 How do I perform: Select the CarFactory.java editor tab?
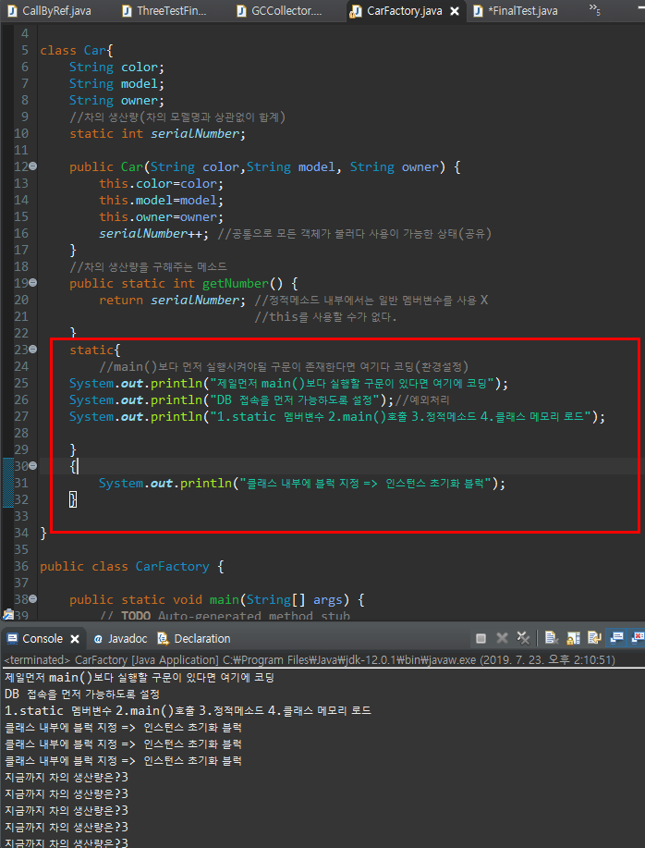[x=405, y=11]
